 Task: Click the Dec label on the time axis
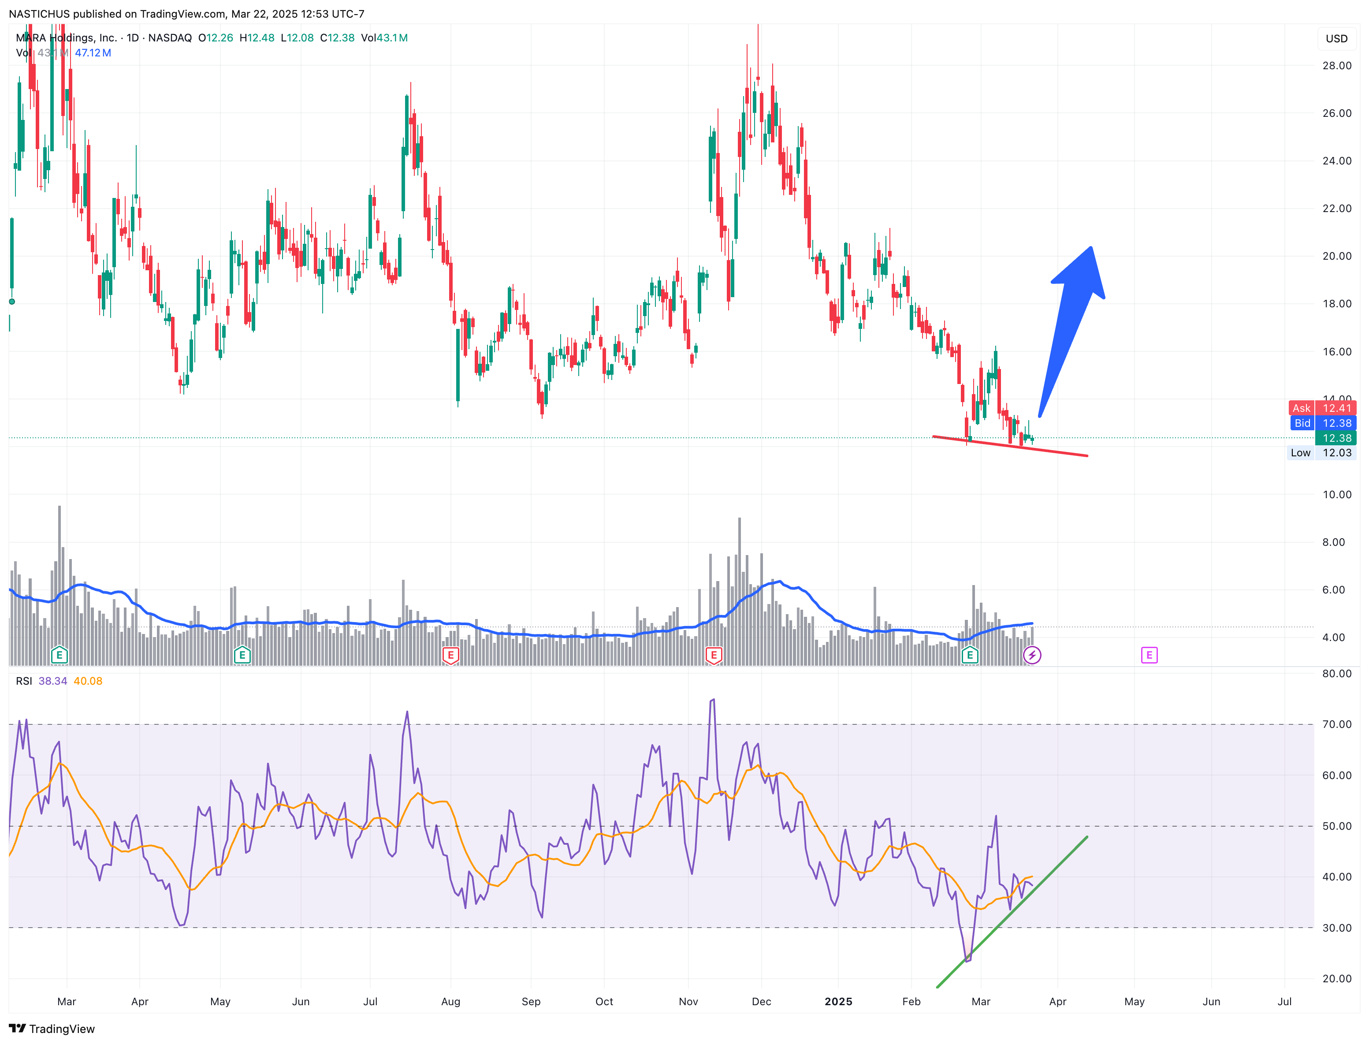tap(762, 1002)
